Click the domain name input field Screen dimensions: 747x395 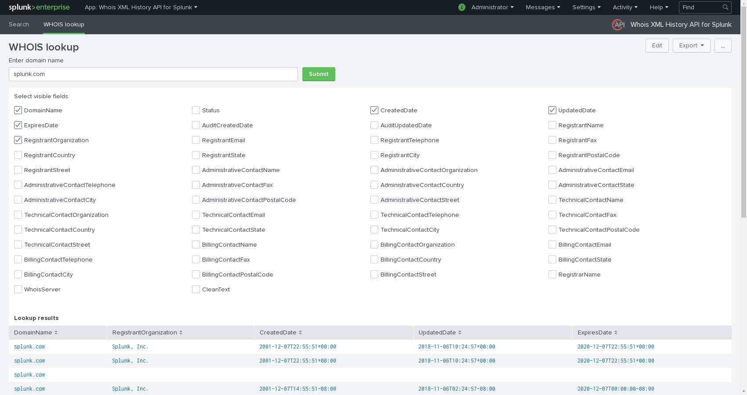(153, 74)
